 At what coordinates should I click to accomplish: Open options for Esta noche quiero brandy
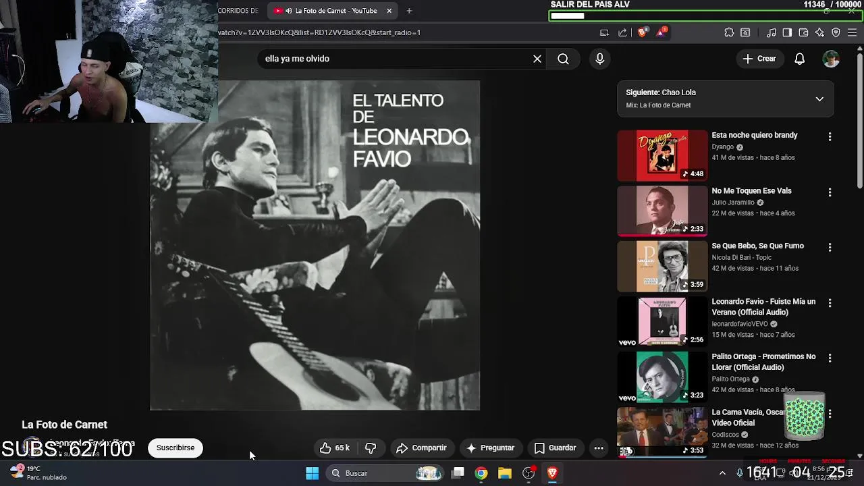coord(830,136)
